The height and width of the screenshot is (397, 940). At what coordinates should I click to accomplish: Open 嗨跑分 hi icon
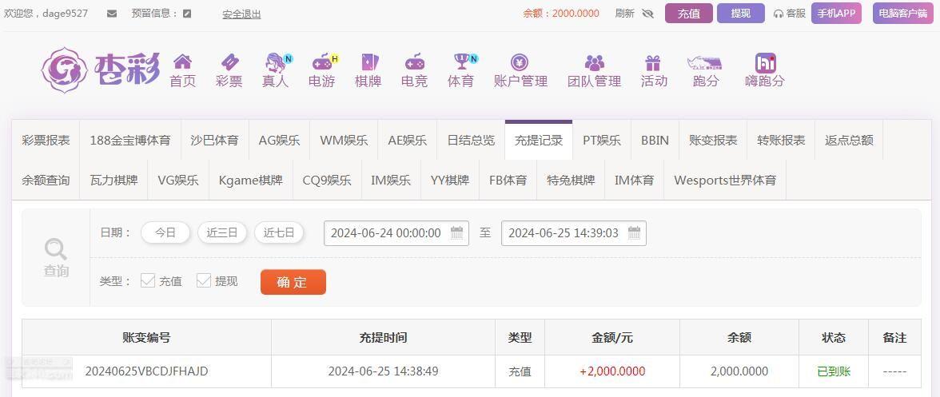coord(766,62)
